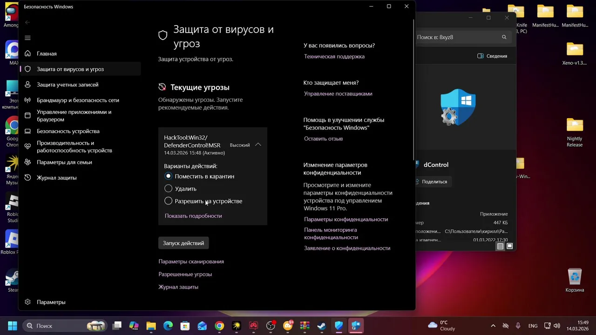
Task: Open Steam from taskbar
Action: [322, 326]
